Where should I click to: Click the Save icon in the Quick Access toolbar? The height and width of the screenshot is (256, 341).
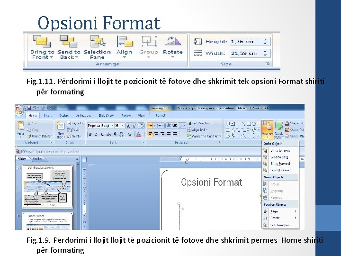click(29, 108)
